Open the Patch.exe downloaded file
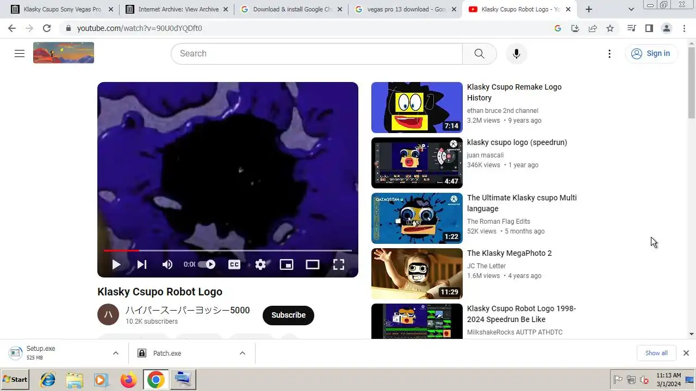Viewport: 696px width, 391px height. (x=167, y=353)
